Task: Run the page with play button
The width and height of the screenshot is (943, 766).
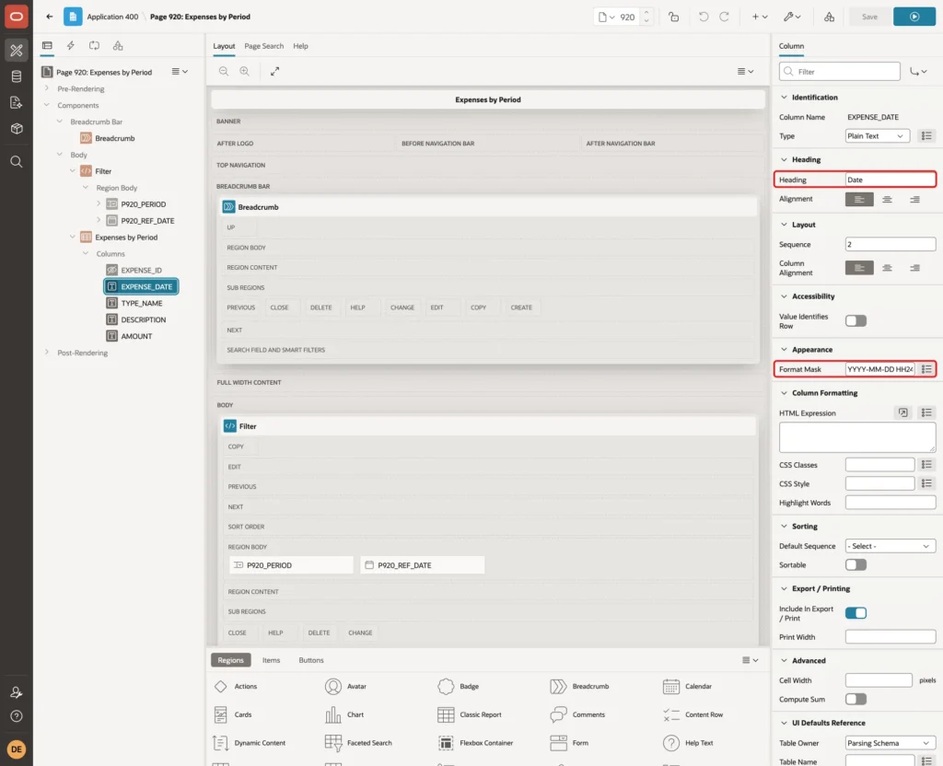Action: (x=914, y=17)
